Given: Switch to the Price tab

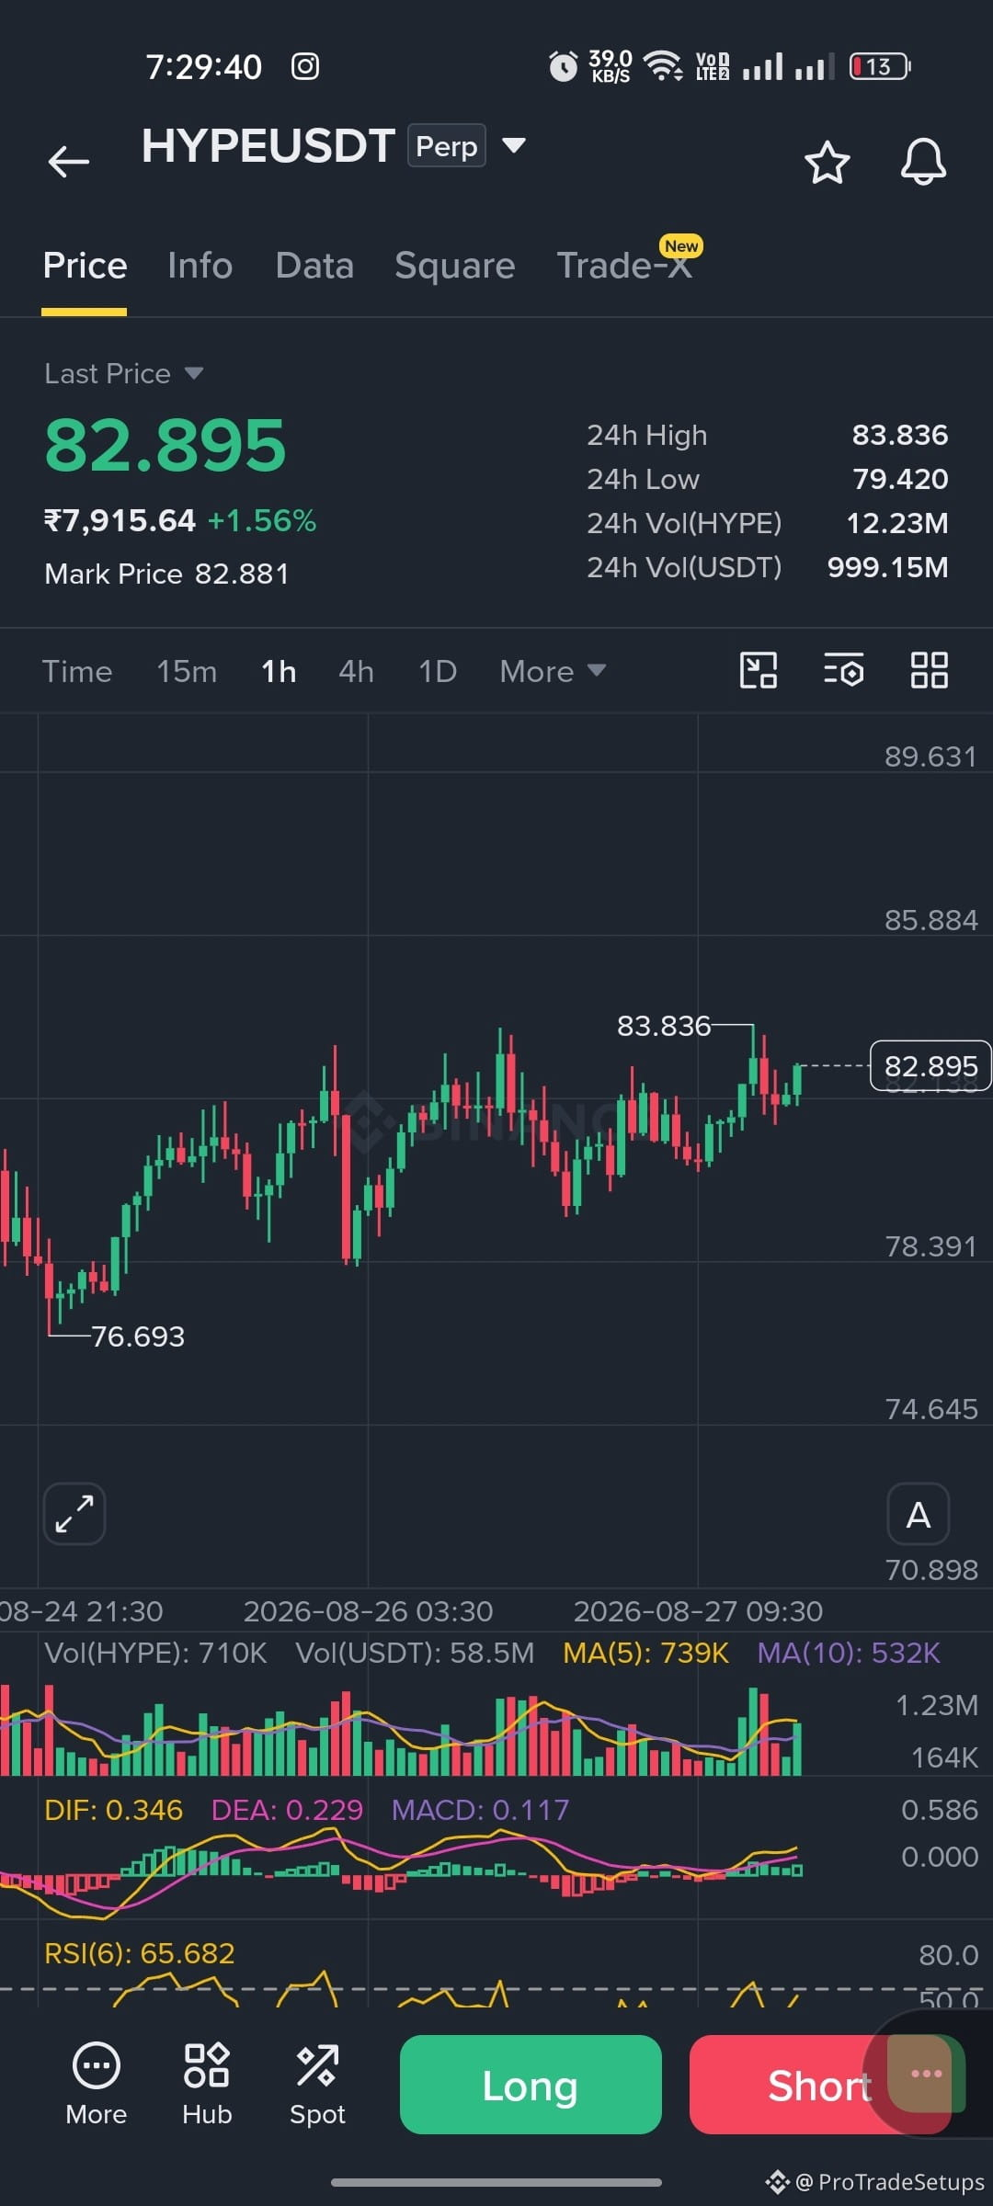Looking at the screenshot, I should (x=85, y=266).
